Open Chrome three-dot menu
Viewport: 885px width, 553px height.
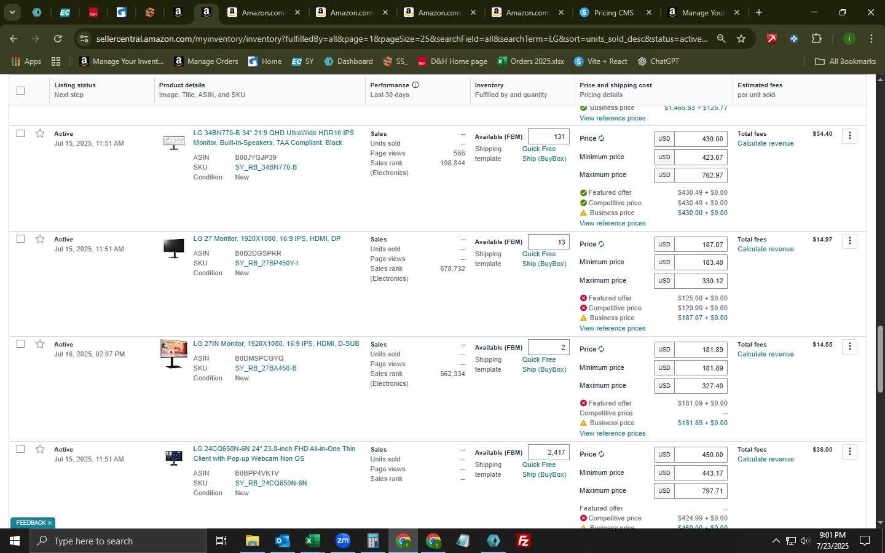coord(871,39)
